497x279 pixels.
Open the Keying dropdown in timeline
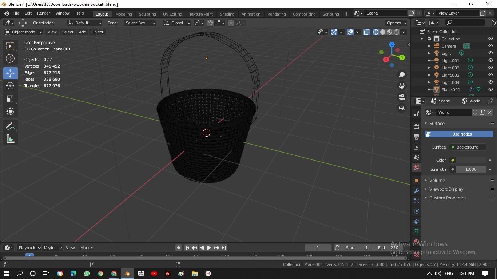(x=52, y=248)
